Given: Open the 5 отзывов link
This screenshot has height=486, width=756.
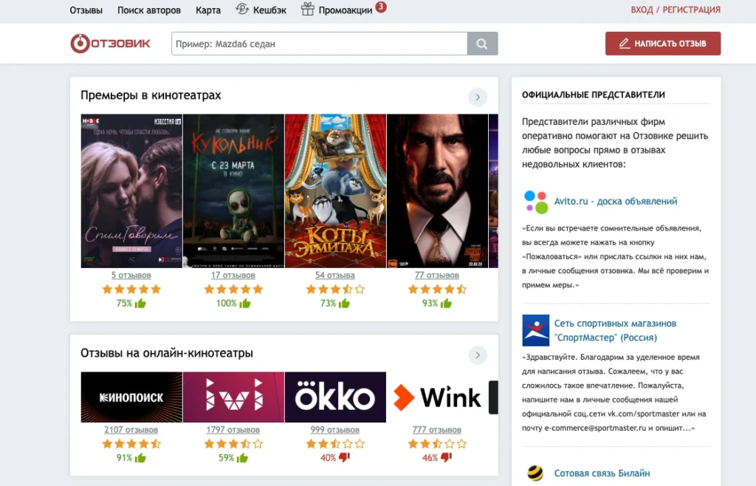Looking at the screenshot, I should click(x=131, y=275).
